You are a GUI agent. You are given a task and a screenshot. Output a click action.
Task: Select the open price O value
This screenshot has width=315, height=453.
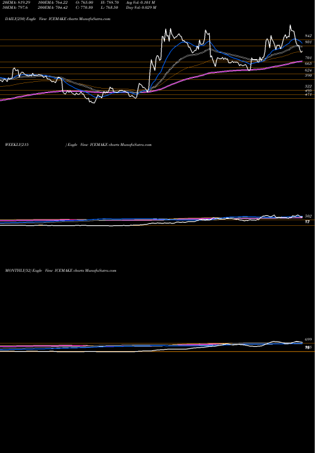85,3
